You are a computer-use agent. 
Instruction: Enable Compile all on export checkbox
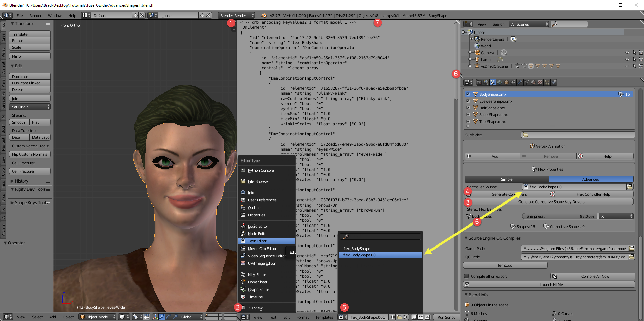click(467, 276)
